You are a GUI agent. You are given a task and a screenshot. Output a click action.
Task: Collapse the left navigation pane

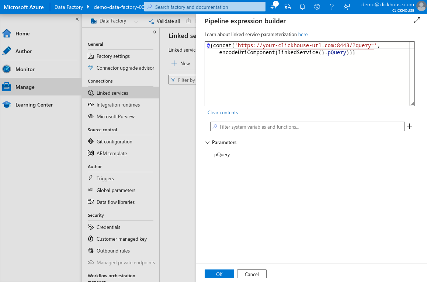point(77,19)
